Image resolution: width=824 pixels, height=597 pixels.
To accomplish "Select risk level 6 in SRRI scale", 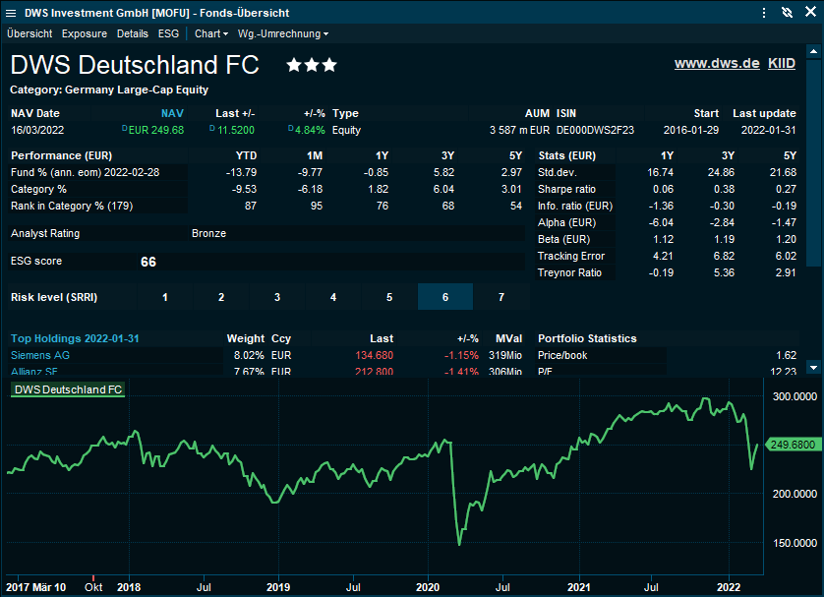I will coord(445,297).
